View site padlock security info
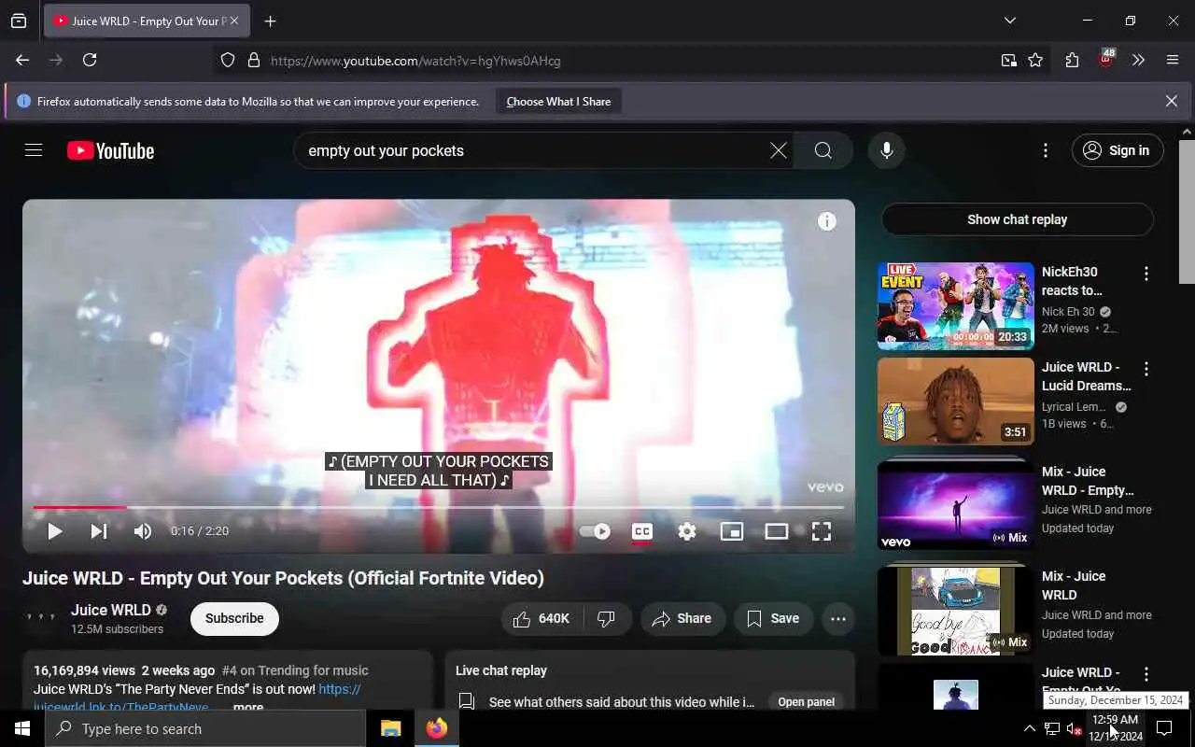The height and width of the screenshot is (747, 1195). pos(253,61)
